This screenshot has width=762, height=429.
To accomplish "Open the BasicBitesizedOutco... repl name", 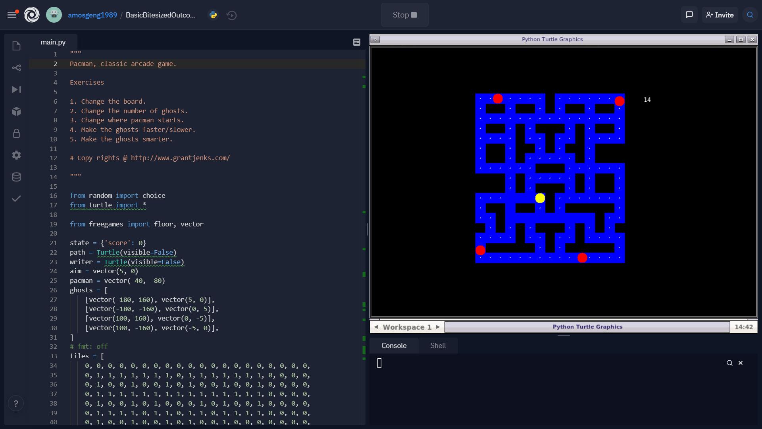I will point(161,15).
